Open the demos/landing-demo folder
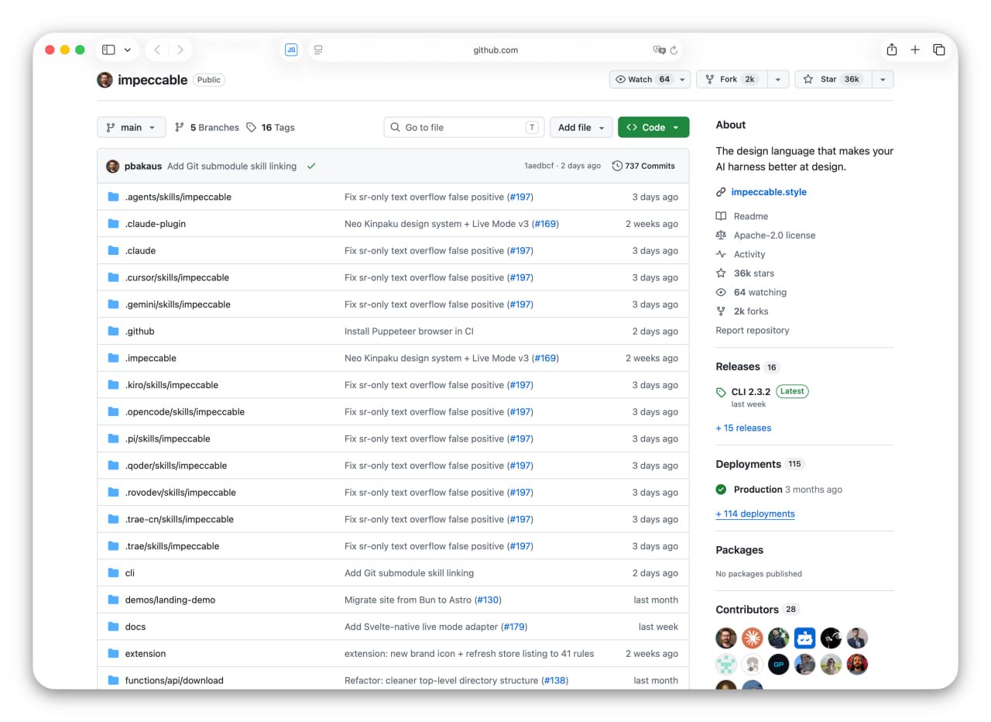 tap(170, 600)
